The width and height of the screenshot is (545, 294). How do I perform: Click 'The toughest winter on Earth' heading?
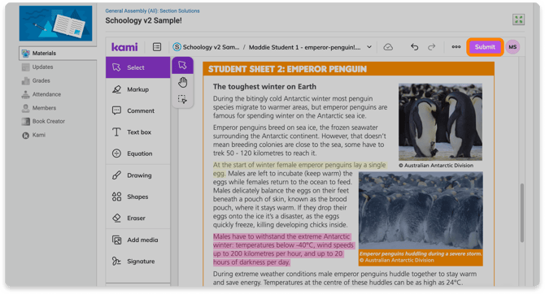pos(264,86)
